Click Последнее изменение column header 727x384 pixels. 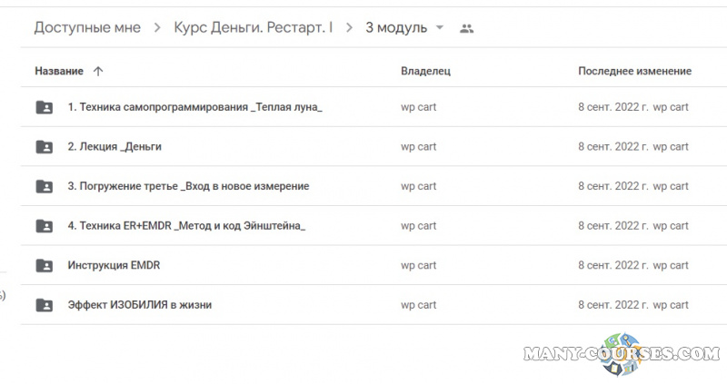point(634,71)
